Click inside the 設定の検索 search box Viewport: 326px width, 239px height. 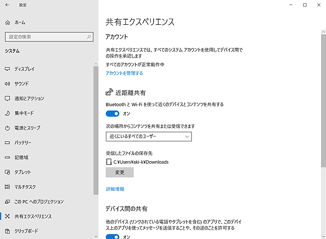[49, 37]
